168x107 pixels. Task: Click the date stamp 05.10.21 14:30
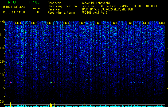pos(14,12)
